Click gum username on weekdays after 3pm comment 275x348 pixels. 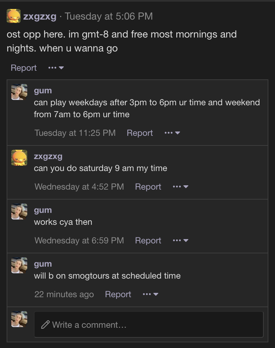click(43, 91)
